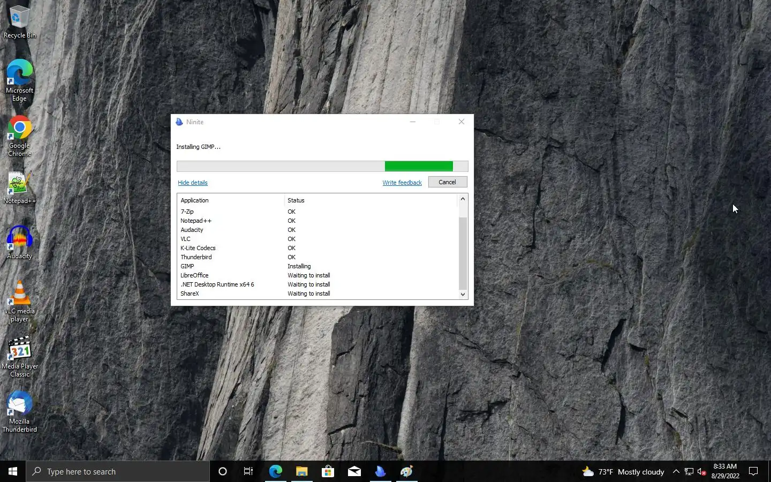This screenshot has height=482, width=771.
Task: Open File Explorer from the taskbar
Action: pos(301,471)
